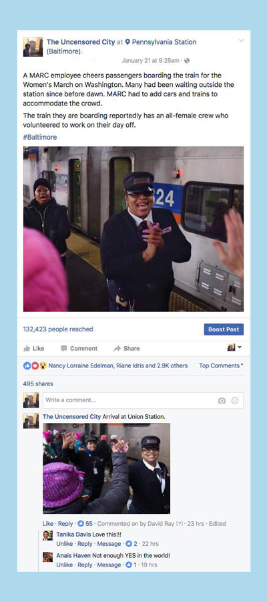Open the #Baltimore hashtag link

click(x=40, y=137)
